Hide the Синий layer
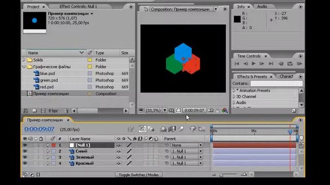Viewport: 330px width, 185px height. (x=25, y=151)
